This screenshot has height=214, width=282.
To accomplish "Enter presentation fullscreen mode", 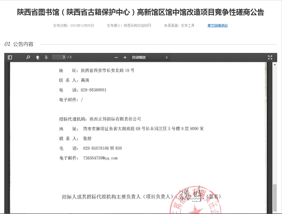I will point(270,57).
